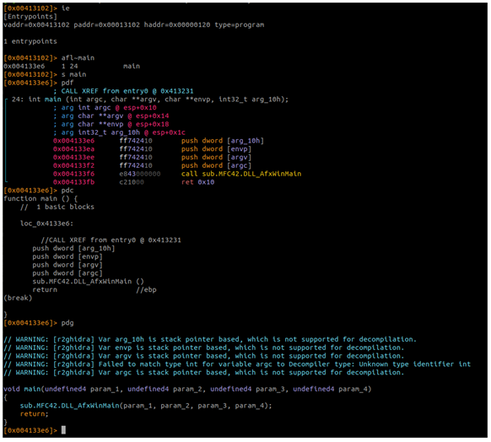Click the 'ie' command in the first line
The height and width of the screenshot is (442, 491).
coord(66,8)
